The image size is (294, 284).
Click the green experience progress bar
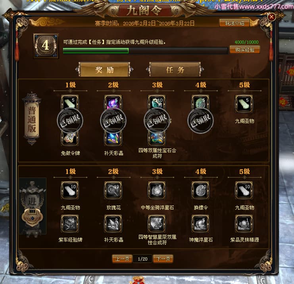click(x=145, y=51)
